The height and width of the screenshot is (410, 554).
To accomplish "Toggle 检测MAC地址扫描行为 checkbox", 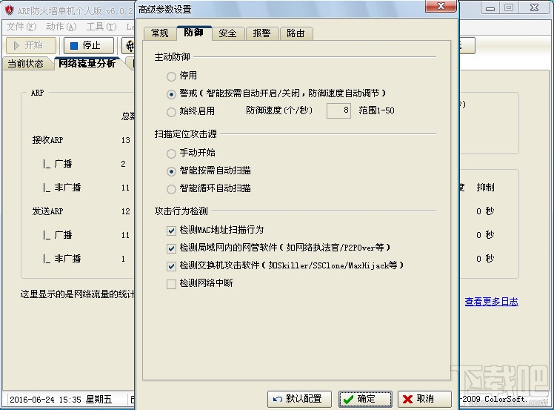I will 171,231.
